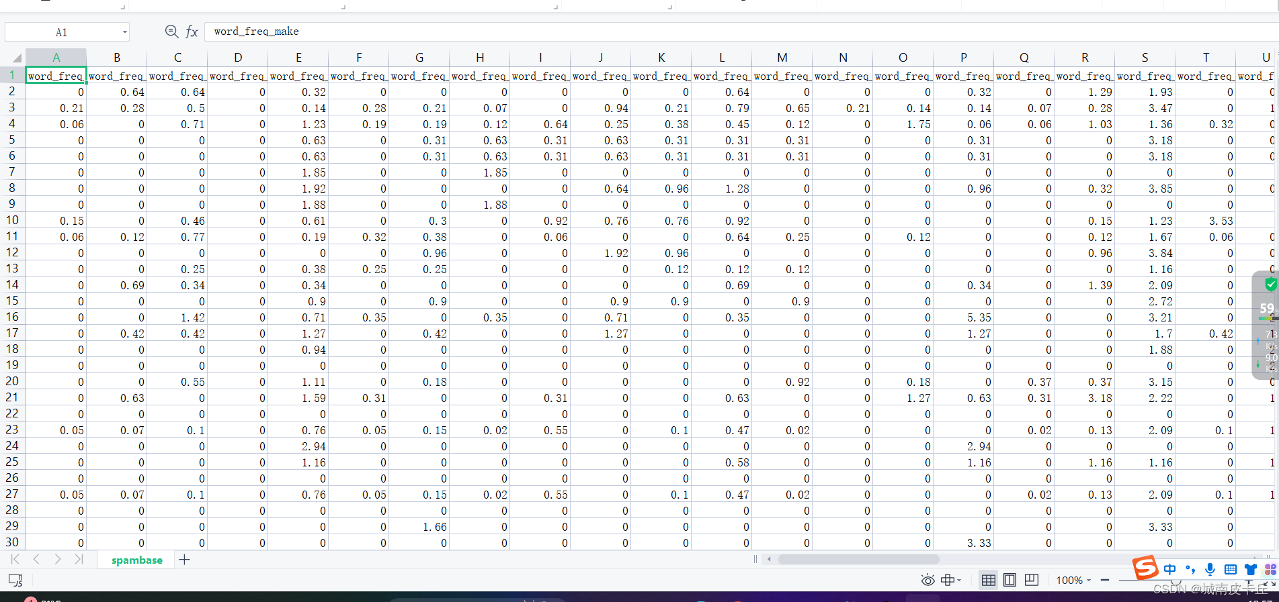Select column S header

tap(1145, 58)
